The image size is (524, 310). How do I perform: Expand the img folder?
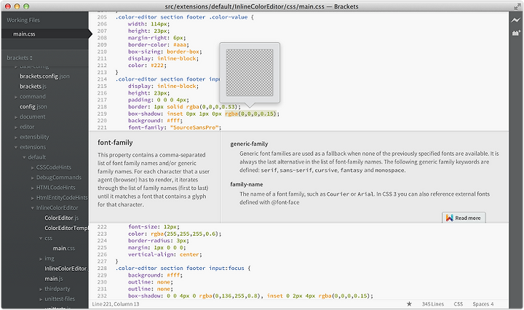[41, 258]
